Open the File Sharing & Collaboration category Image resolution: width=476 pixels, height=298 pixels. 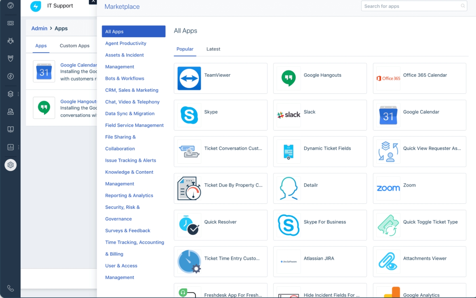coord(120,143)
